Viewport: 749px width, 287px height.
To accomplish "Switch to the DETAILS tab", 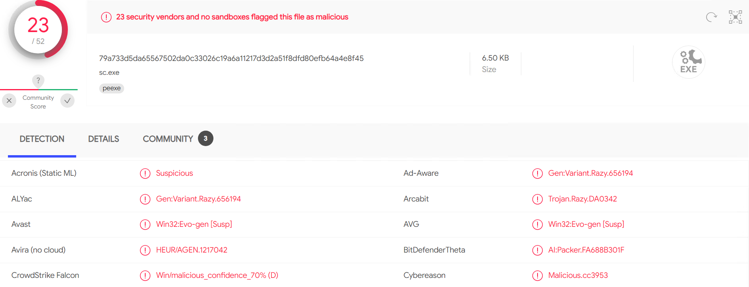I will tap(104, 139).
